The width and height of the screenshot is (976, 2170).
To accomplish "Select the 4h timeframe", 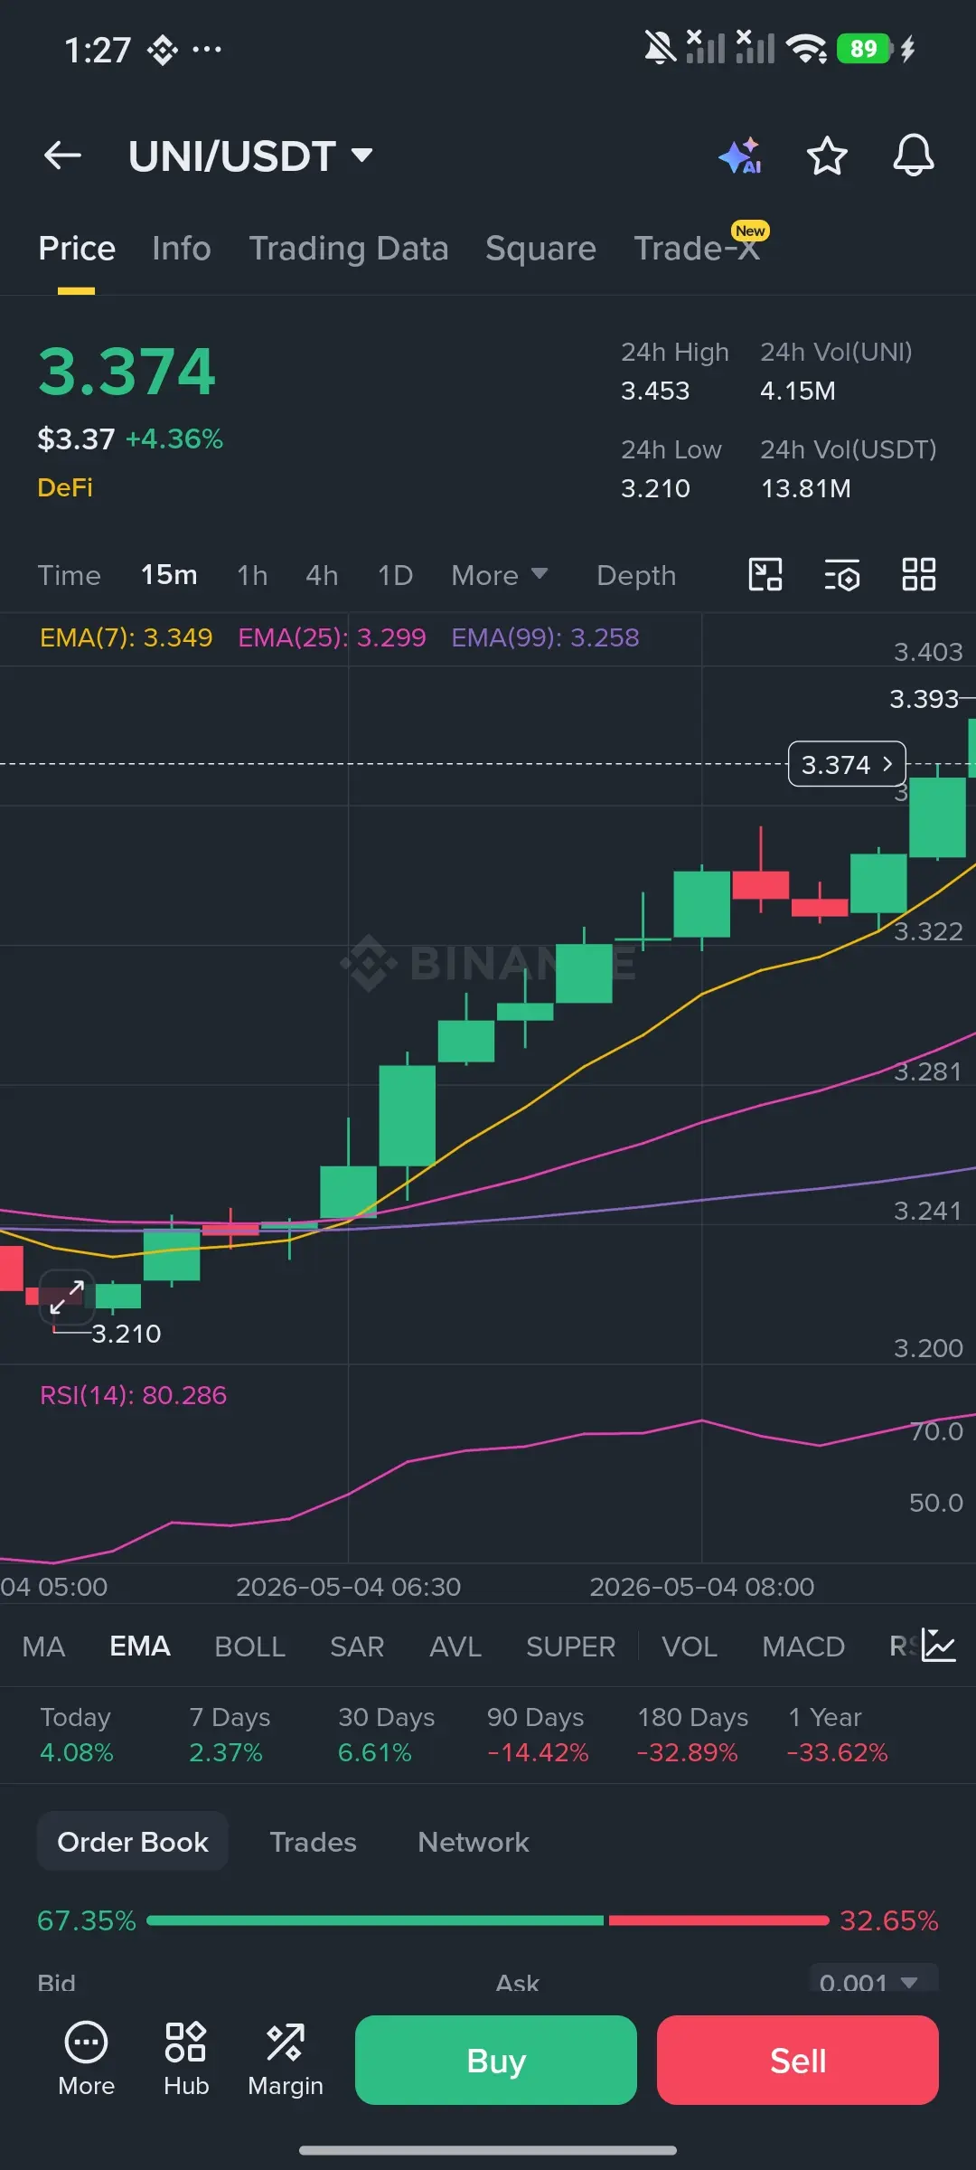I will click(x=322, y=575).
